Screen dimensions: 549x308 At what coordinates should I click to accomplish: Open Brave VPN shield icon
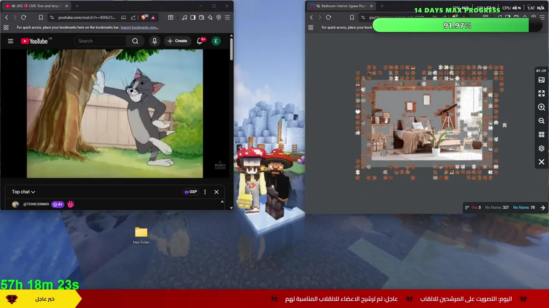click(219, 18)
